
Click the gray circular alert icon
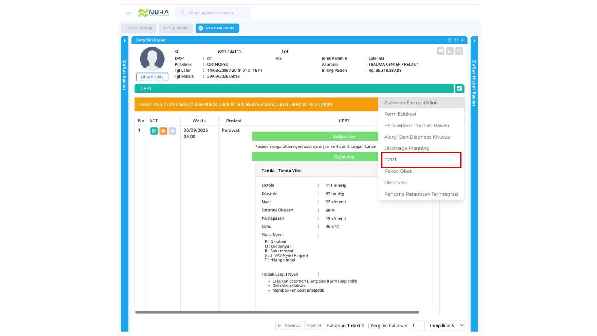[459, 51]
